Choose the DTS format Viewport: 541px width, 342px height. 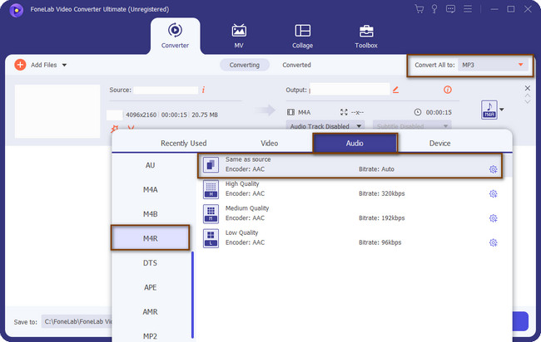150,263
